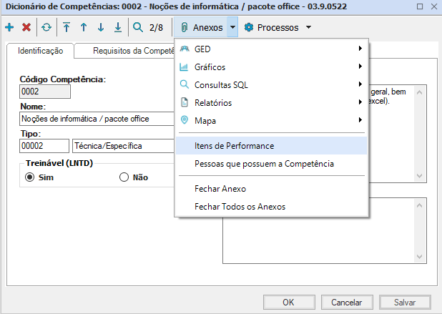442x314 pixels.
Task: Collapse the Anexos dropdown arrow
Action: 232,28
